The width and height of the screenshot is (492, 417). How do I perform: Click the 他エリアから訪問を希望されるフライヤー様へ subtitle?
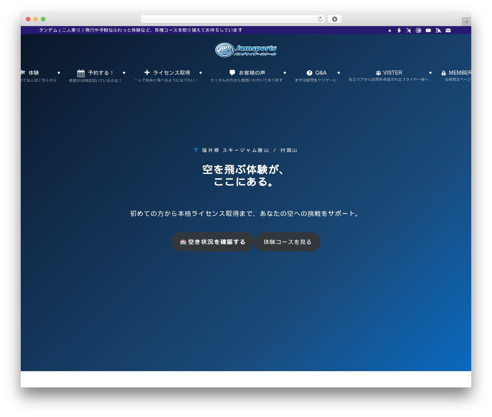pyautogui.click(x=389, y=80)
